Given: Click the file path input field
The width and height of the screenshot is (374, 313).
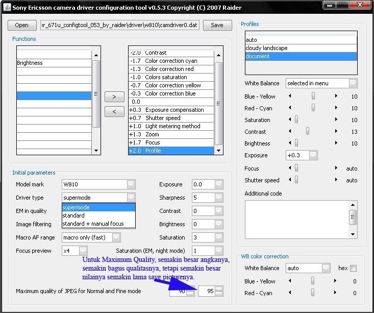Looking at the screenshot, I should (x=120, y=25).
